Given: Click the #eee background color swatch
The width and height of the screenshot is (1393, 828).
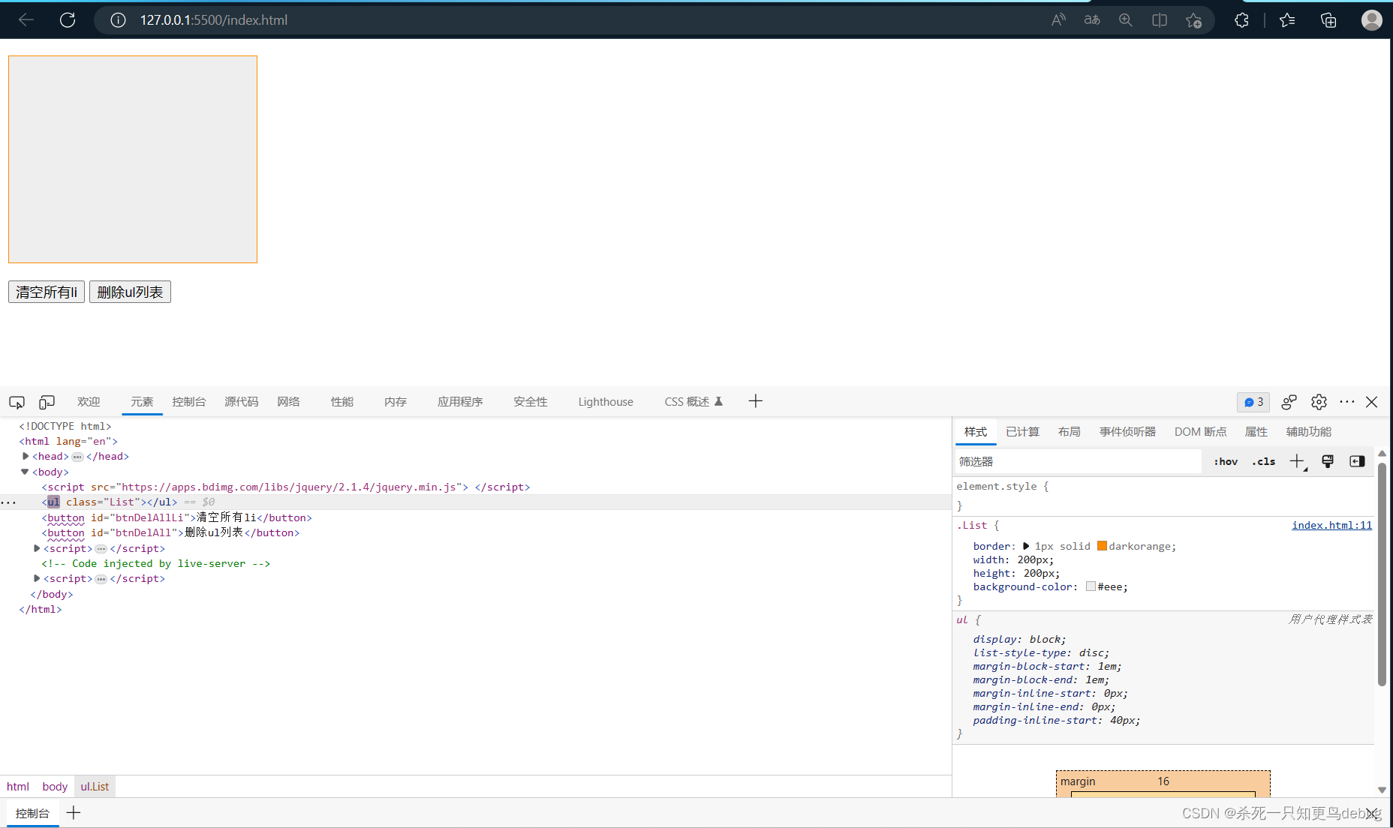Looking at the screenshot, I should click(x=1091, y=586).
